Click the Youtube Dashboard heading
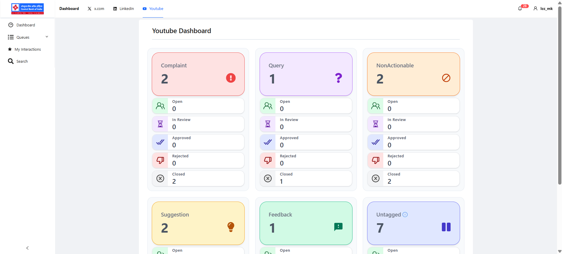Screen dimensions: 562x254 click(182, 31)
